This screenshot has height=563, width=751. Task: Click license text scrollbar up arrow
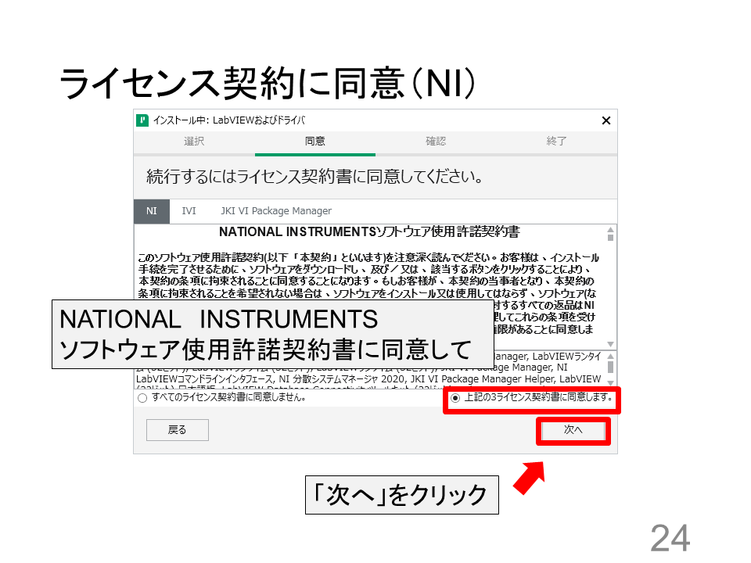610,229
